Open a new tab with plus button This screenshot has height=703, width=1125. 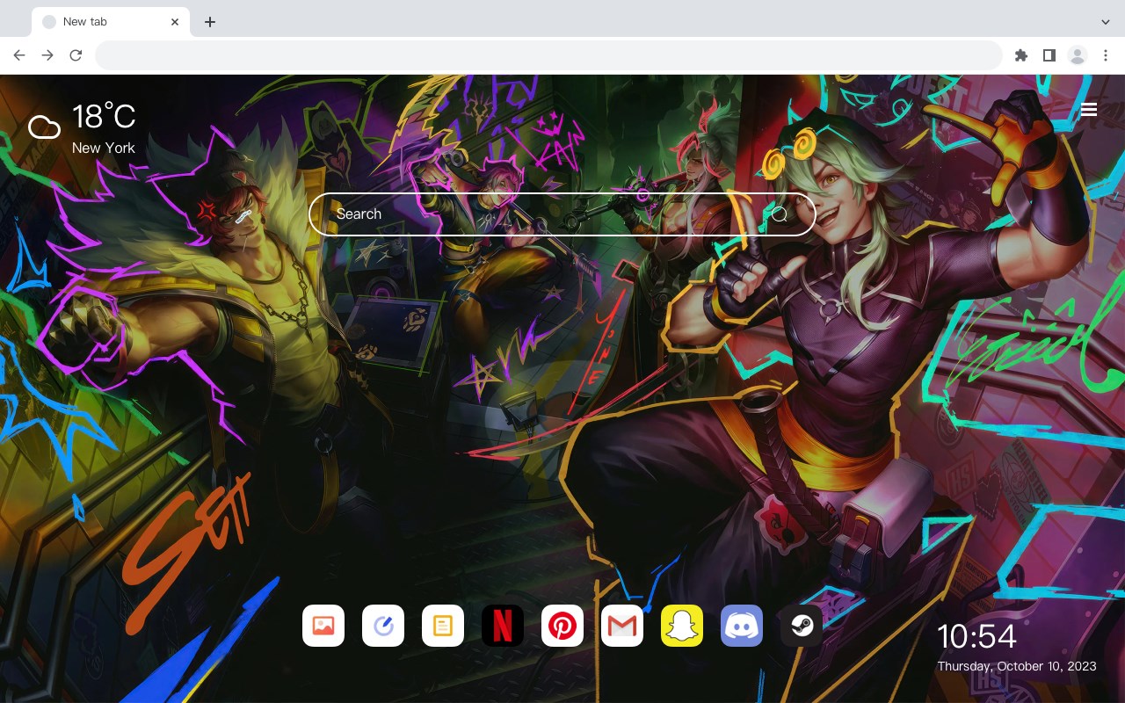(x=209, y=22)
